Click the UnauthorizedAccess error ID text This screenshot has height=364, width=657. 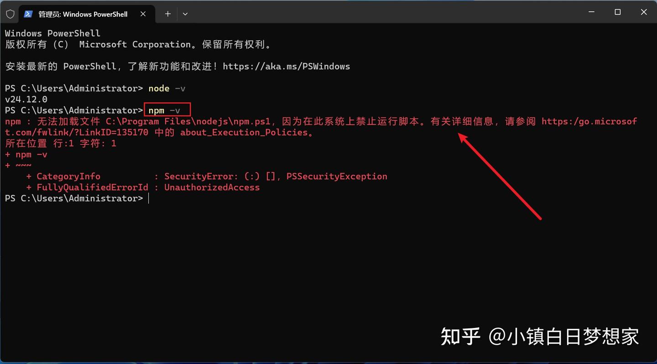212,187
